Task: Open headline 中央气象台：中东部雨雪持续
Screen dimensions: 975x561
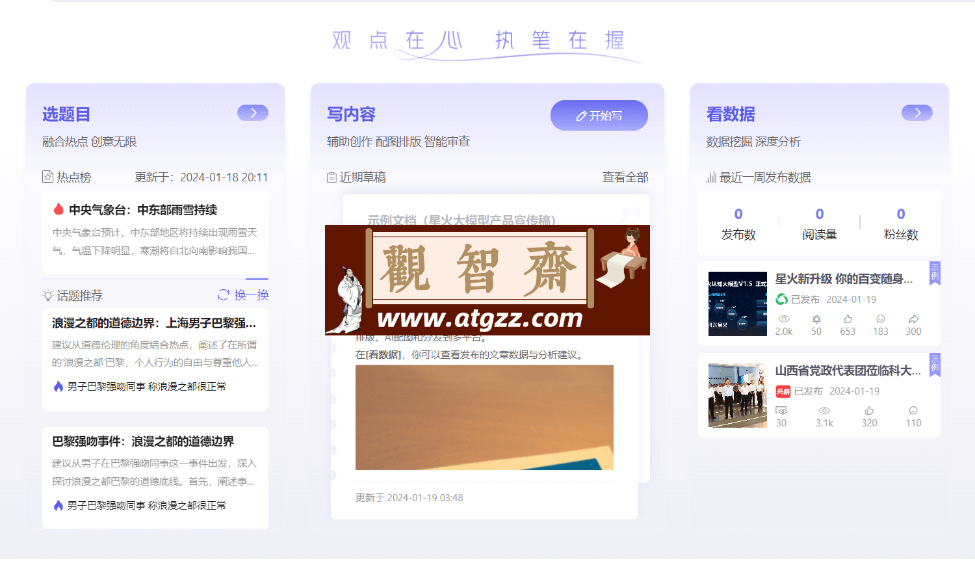Action: [x=143, y=210]
